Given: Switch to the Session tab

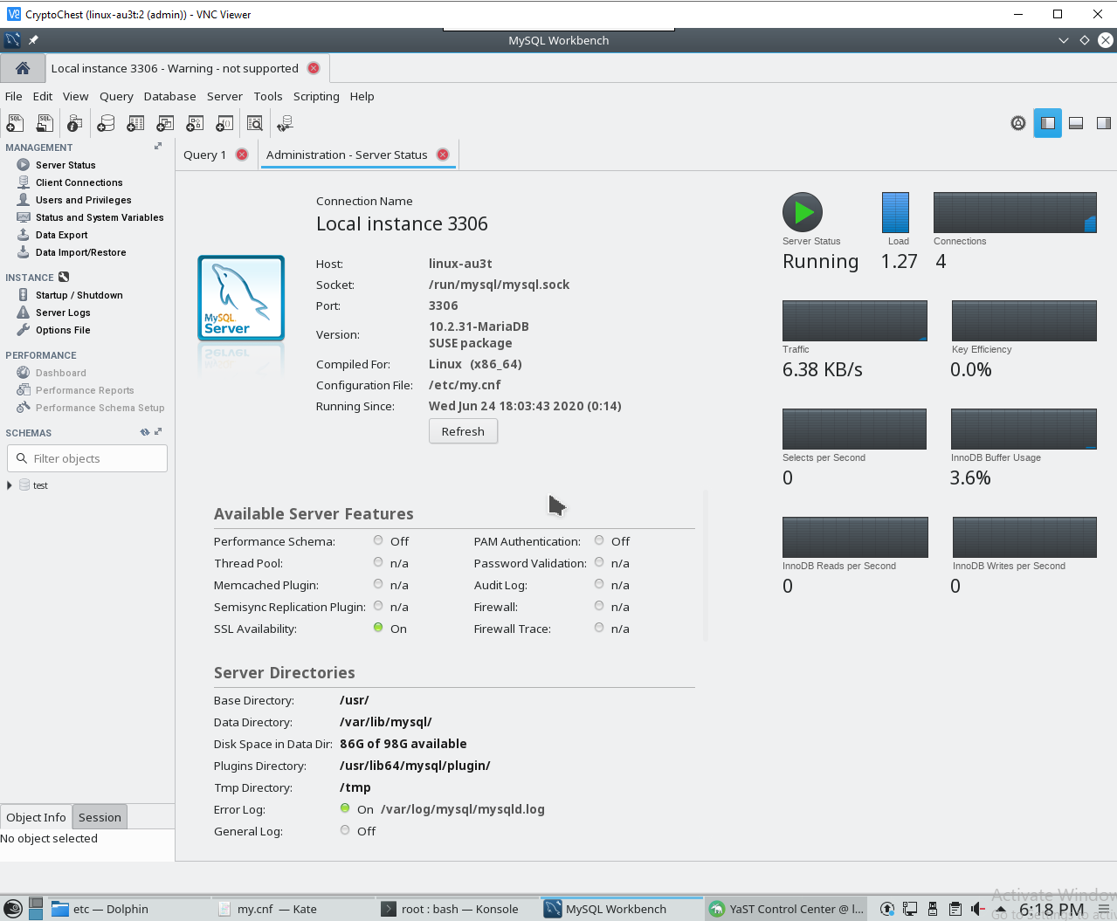Looking at the screenshot, I should coord(100,817).
